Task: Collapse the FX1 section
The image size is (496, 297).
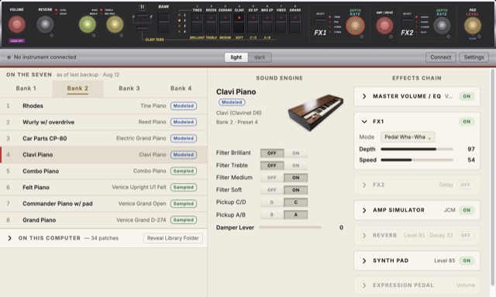Action: [x=364, y=122]
